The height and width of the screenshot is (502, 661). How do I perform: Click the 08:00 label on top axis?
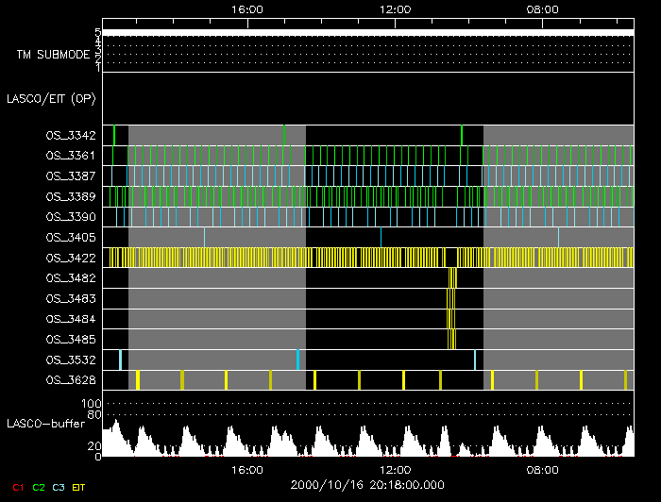[541, 9]
